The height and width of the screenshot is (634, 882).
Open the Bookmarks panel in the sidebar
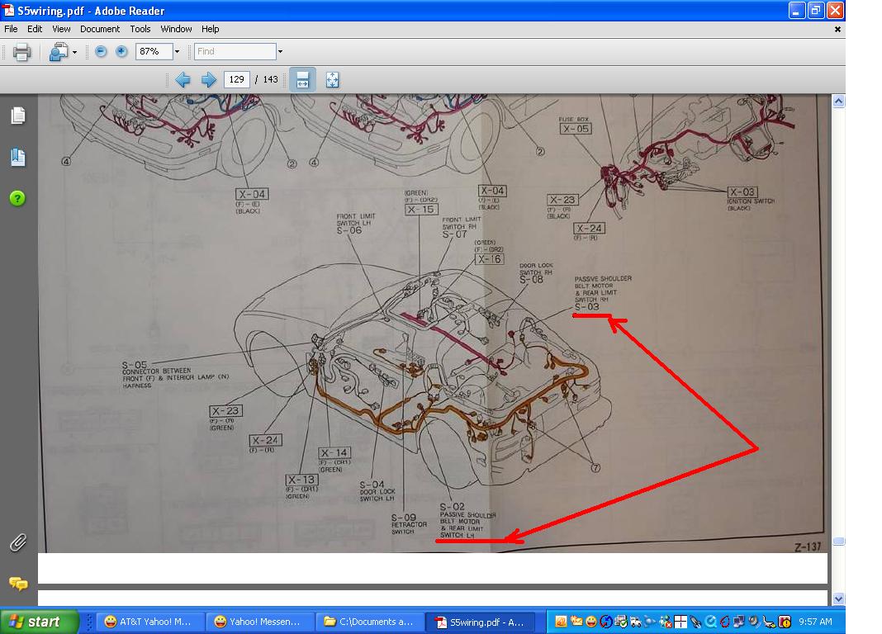[x=18, y=157]
